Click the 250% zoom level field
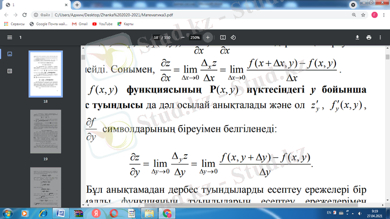The image size is (390, 219). 195,37
